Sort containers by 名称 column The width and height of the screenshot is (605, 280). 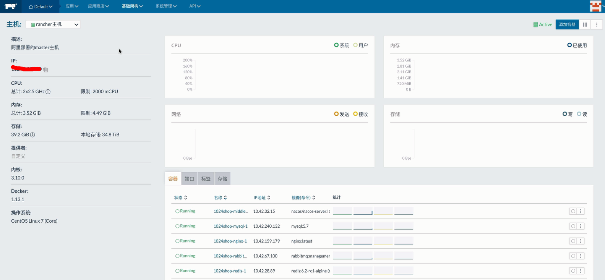(221, 198)
